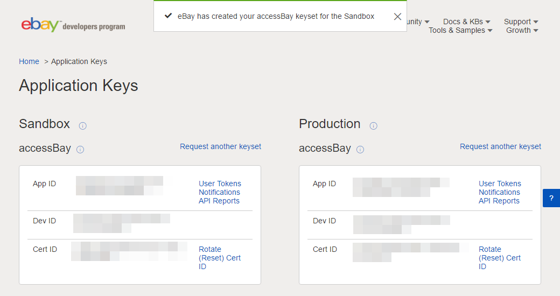Expand the Tools & Samples menu
This screenshot has height=296, width=560.
[x=460, y=30]
